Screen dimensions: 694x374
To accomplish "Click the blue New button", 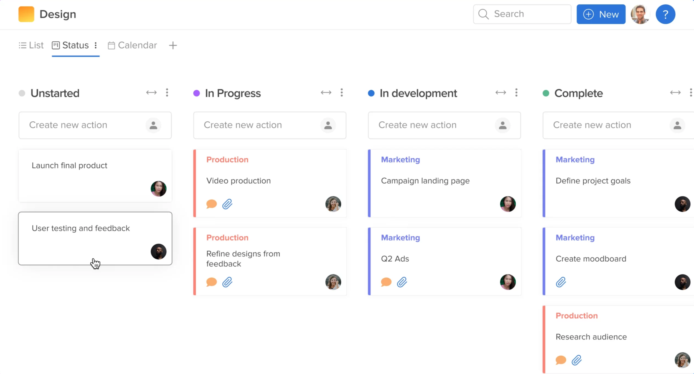I will 601,14.
